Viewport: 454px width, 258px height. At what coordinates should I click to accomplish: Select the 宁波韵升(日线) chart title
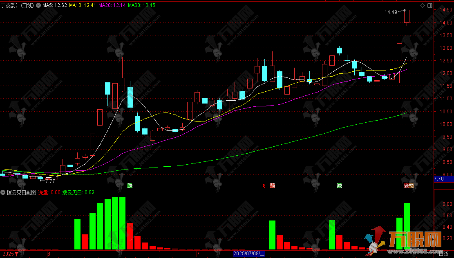pos(17,5)
